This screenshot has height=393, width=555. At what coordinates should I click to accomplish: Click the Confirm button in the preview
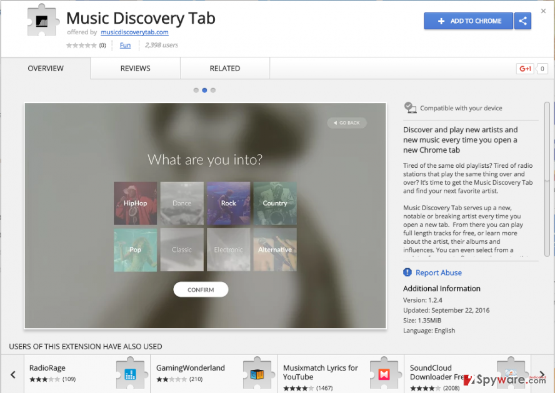pos(201,289)
